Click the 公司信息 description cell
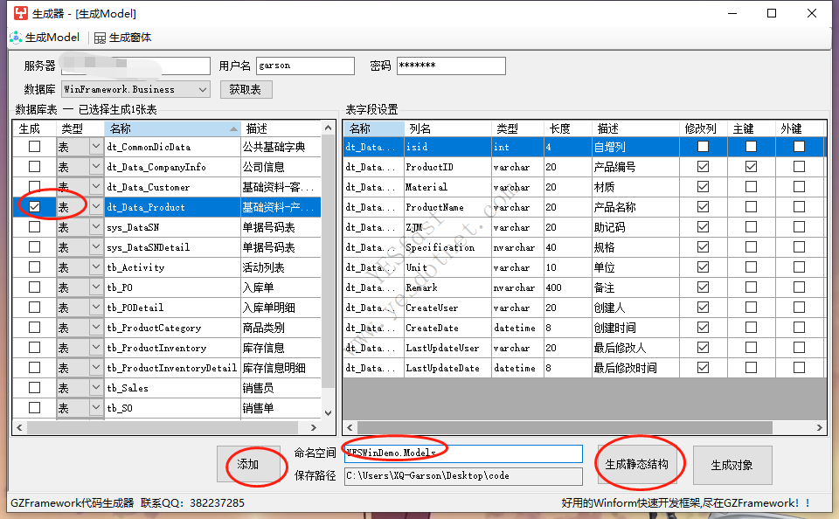Screen dimensions: 839x519 pyautogui.click(x=281, y=167)
